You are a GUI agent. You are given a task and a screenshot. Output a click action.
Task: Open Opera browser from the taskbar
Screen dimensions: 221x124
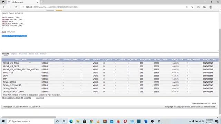(125, 121)
